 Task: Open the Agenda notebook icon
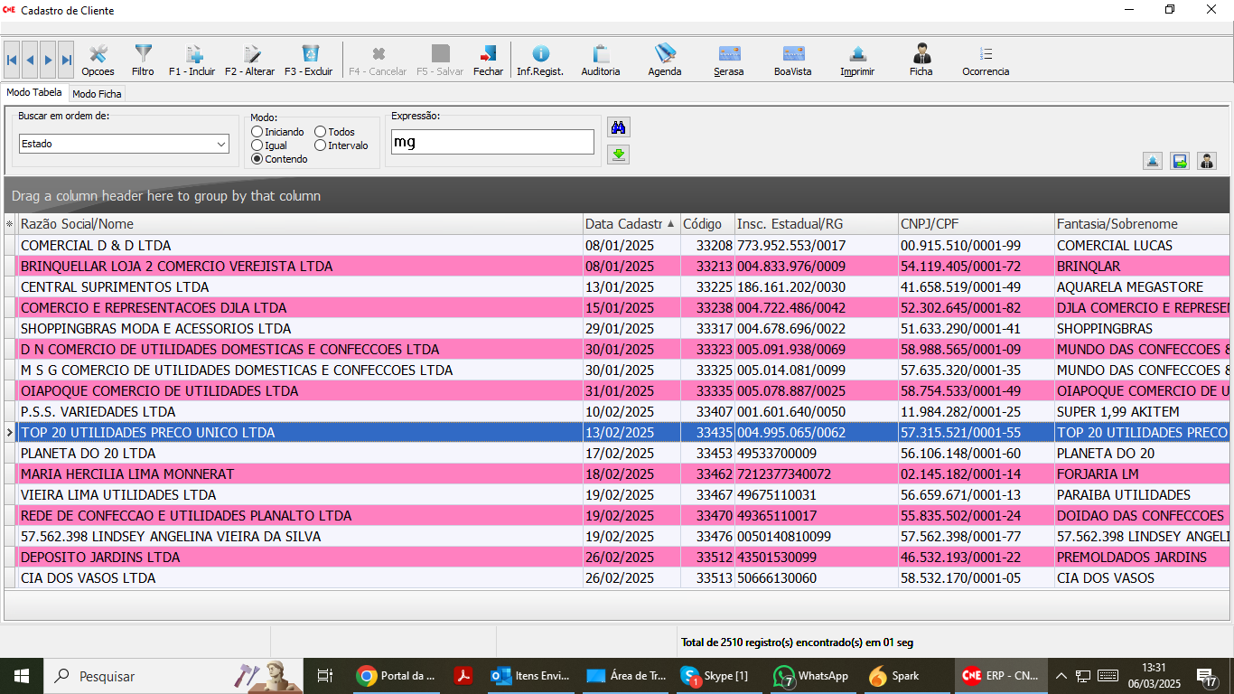(x=665, y=60)
